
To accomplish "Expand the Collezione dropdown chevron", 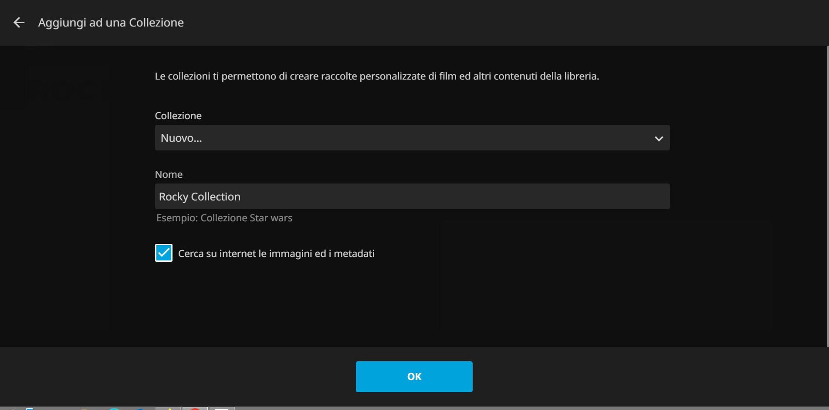I will tap(659, 139).
